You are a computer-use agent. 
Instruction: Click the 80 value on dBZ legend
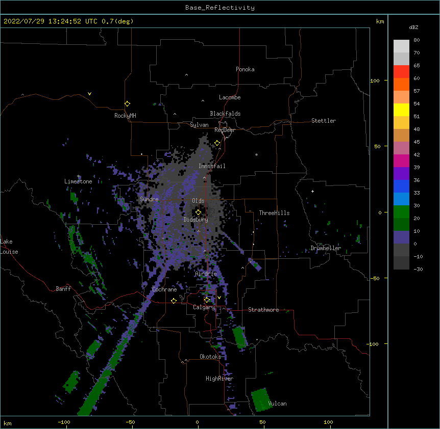pos(417,40)
